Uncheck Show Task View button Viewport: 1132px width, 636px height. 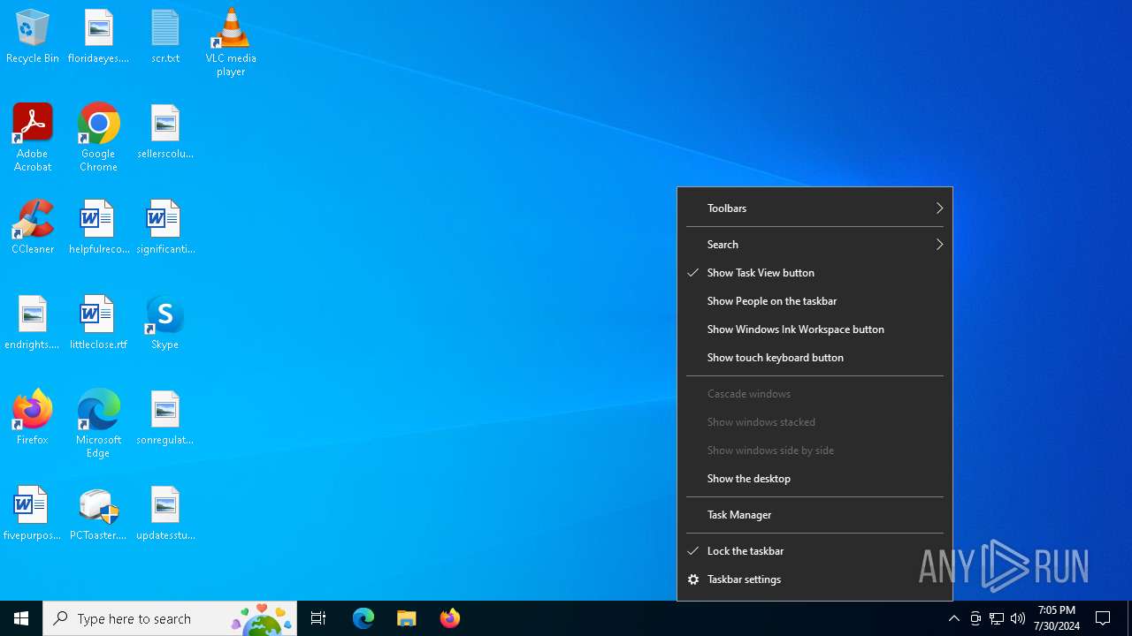pyautogui.click(x=815, y=273)
